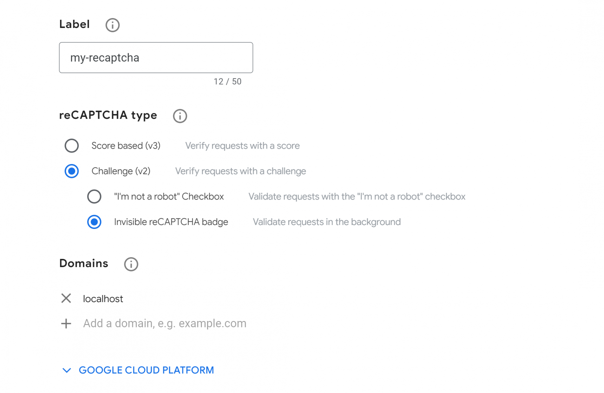This screenshot has width=604, height=393.
Task: Click the "Score based (v3)" option label text
Action: pyautogui.click(x=126, y=146)
